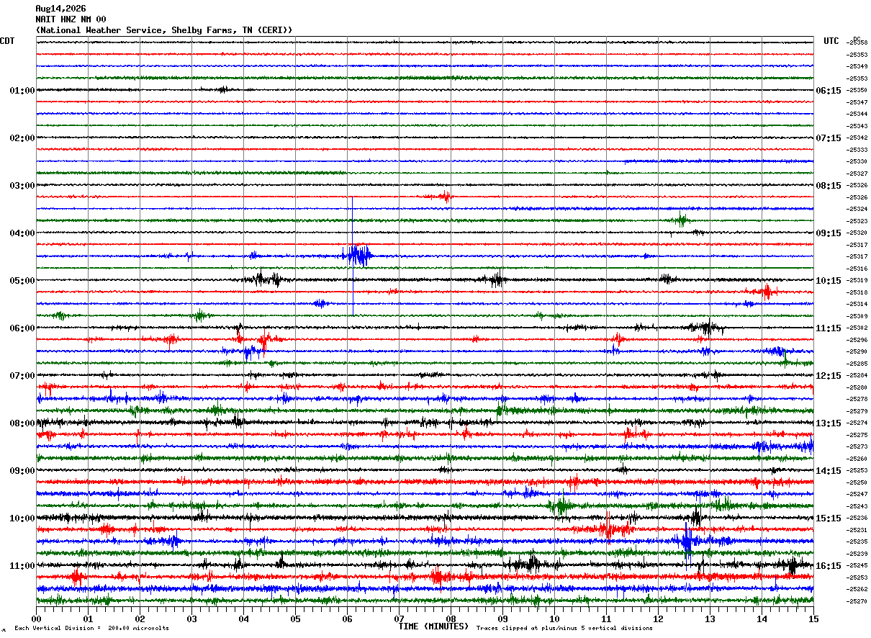This screenshot has height=638, width=871.
Task: Select DC offset value -25320
Action: pyautogui.click(x=857, y=233)
